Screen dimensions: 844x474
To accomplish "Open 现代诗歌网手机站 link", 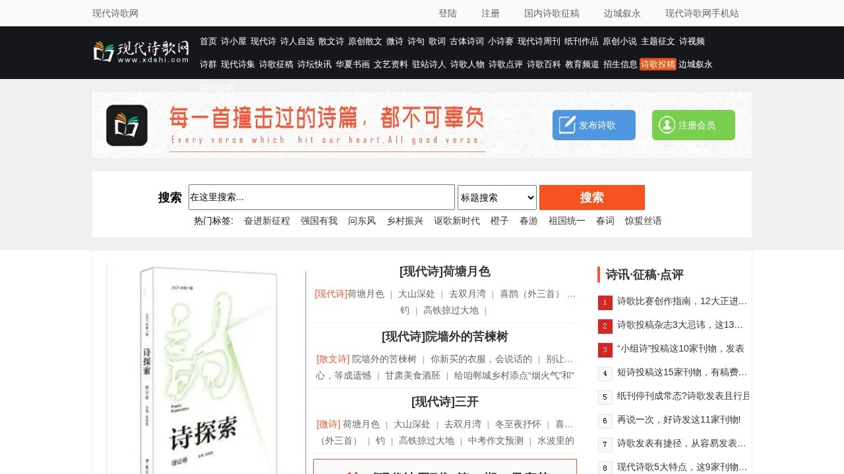I will point(702,13).
